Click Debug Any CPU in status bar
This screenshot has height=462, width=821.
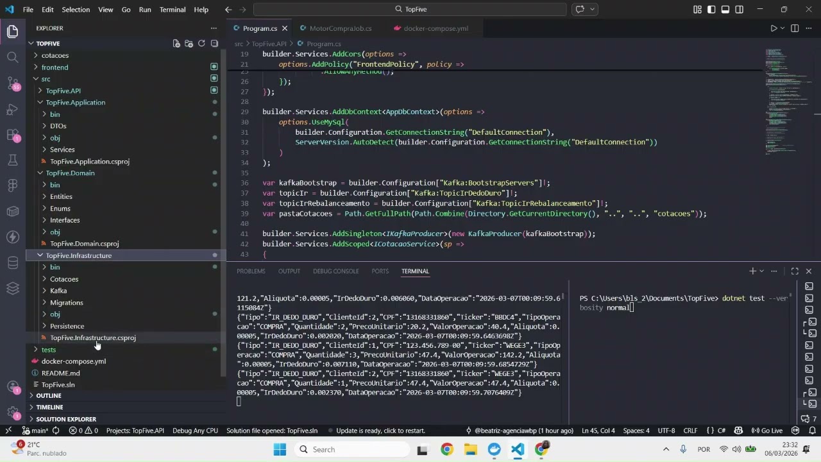click(195, 431)
